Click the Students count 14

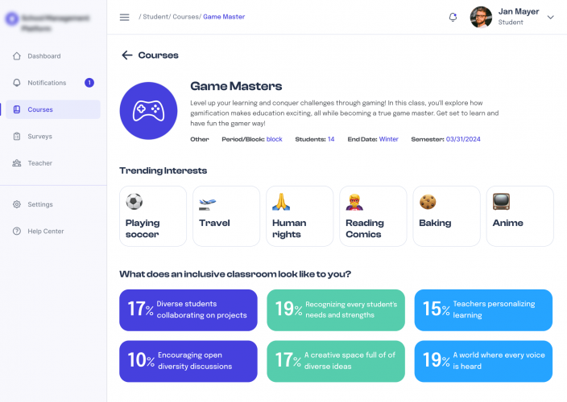point(331,139)
